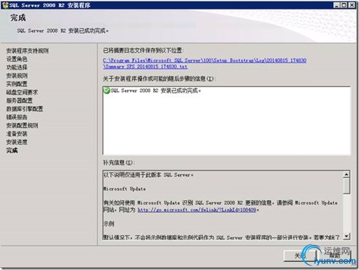Screen dimensions: 359x270
Task: Click the installation success message in results box
Action: click(155, 90)
